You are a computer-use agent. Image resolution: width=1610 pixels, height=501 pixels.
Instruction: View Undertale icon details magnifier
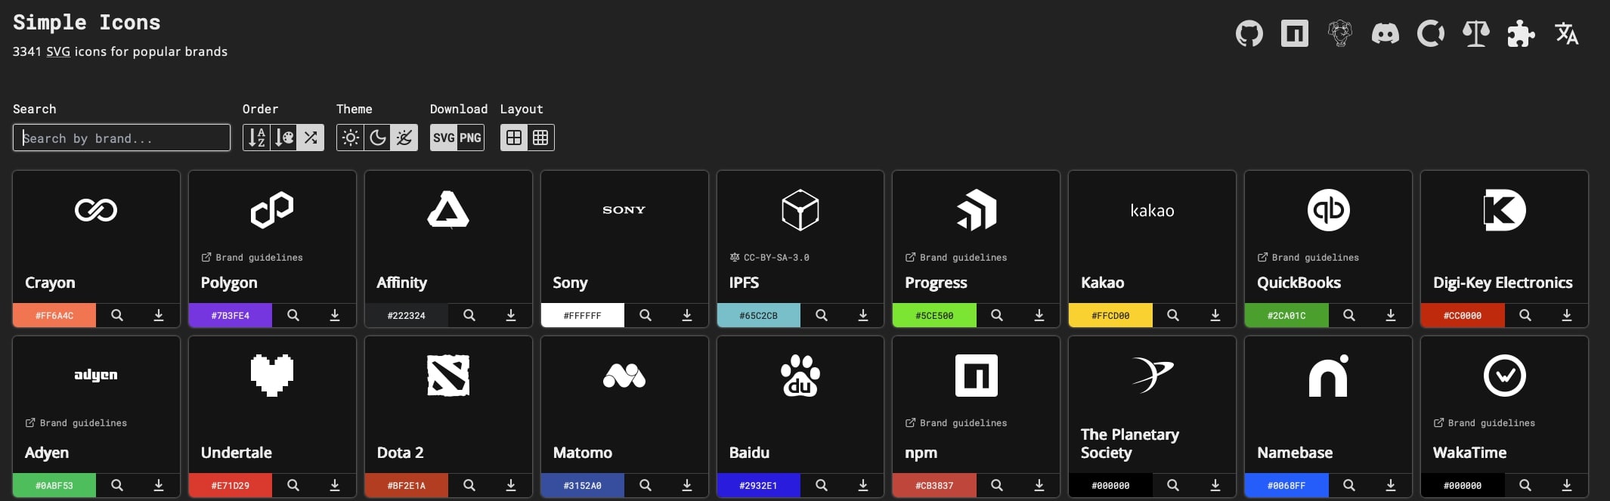[293, 485]
